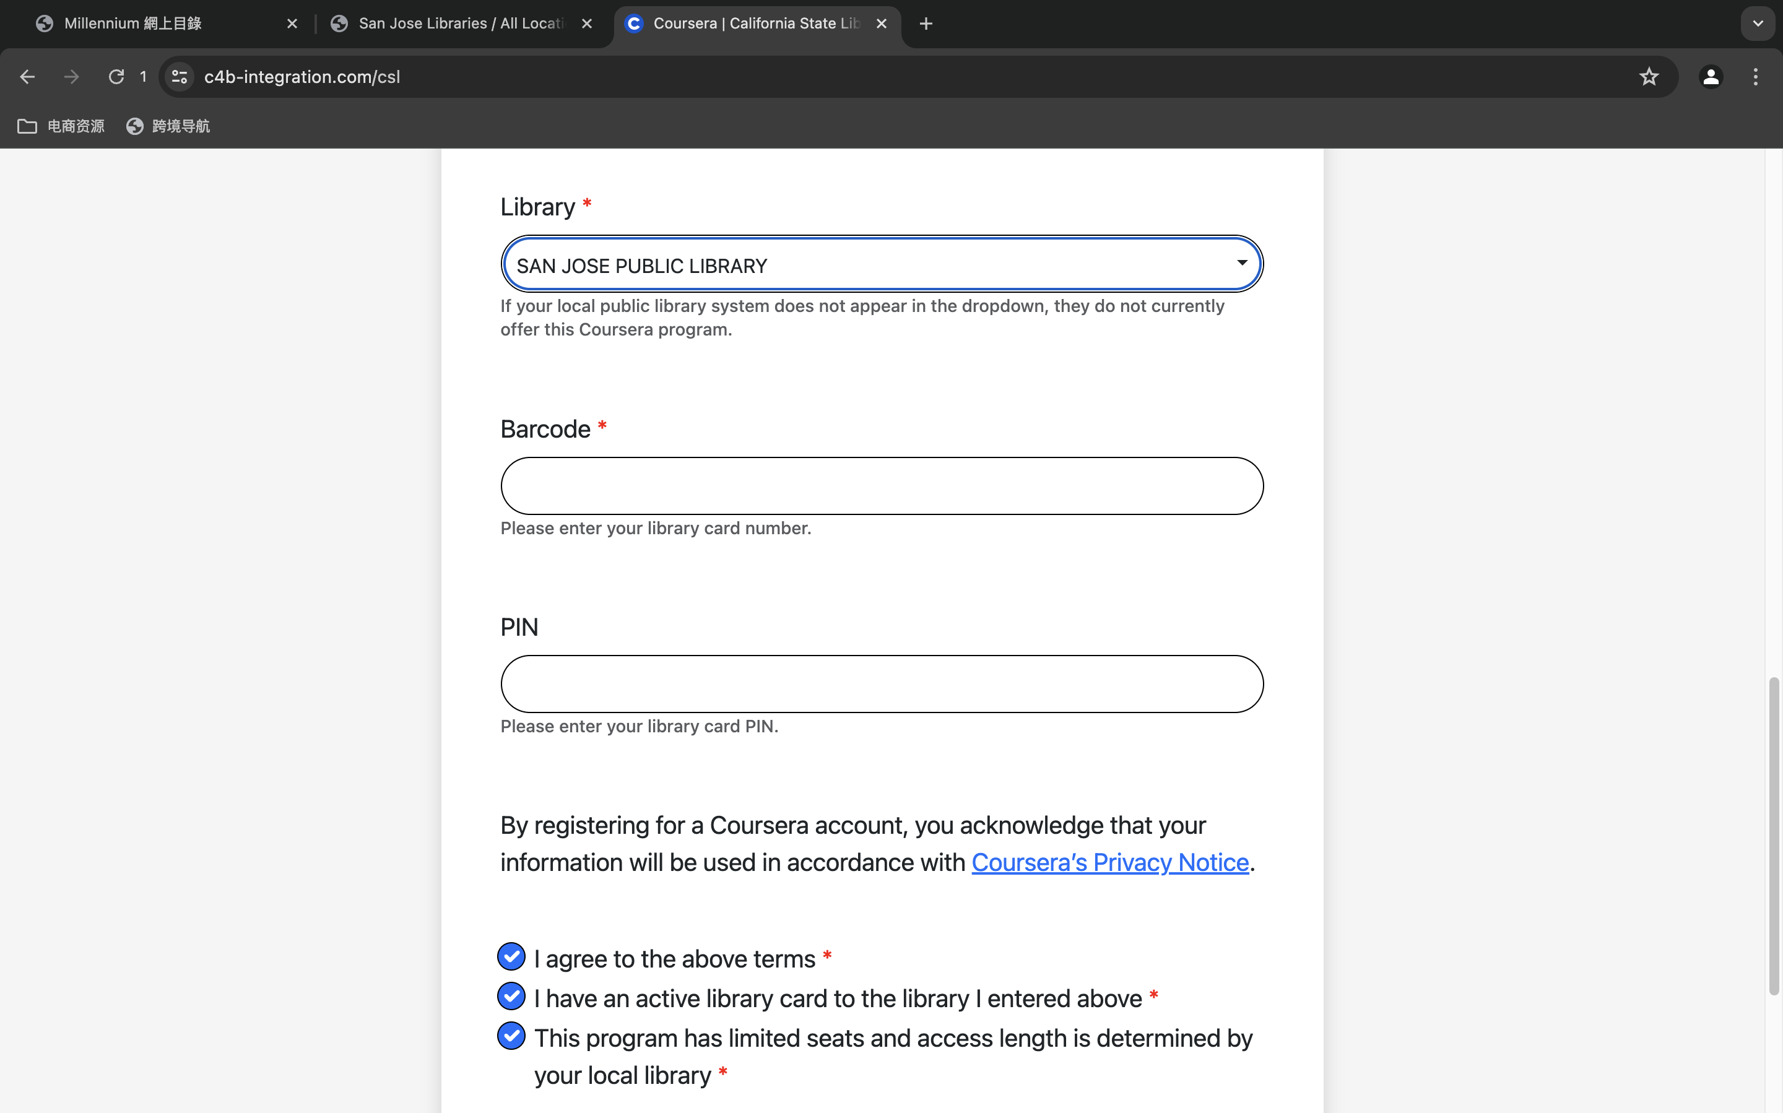Focus the Barcode input field

(x=882, y=486)
